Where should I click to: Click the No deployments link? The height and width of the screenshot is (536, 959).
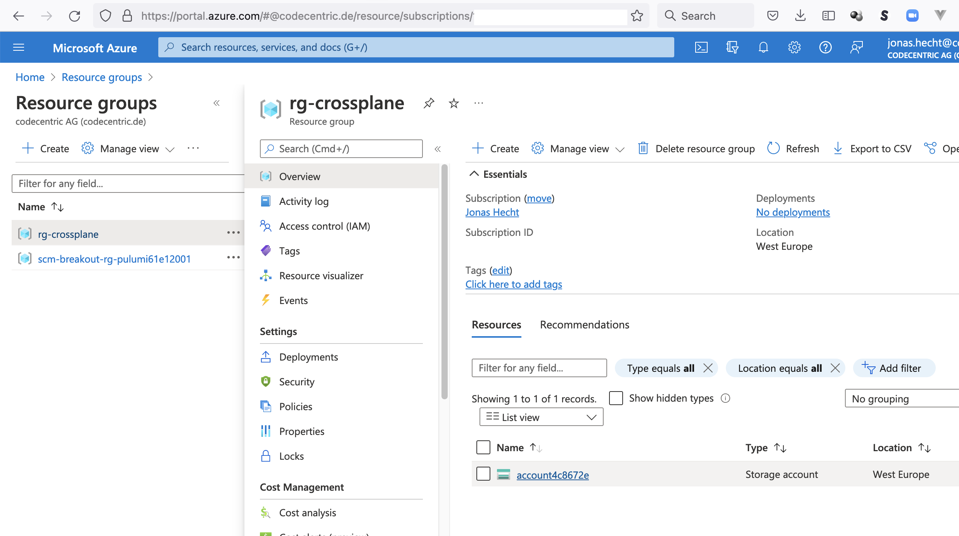pos(793,212)
